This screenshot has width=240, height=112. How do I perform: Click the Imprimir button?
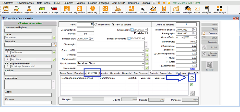pos(210,47)
